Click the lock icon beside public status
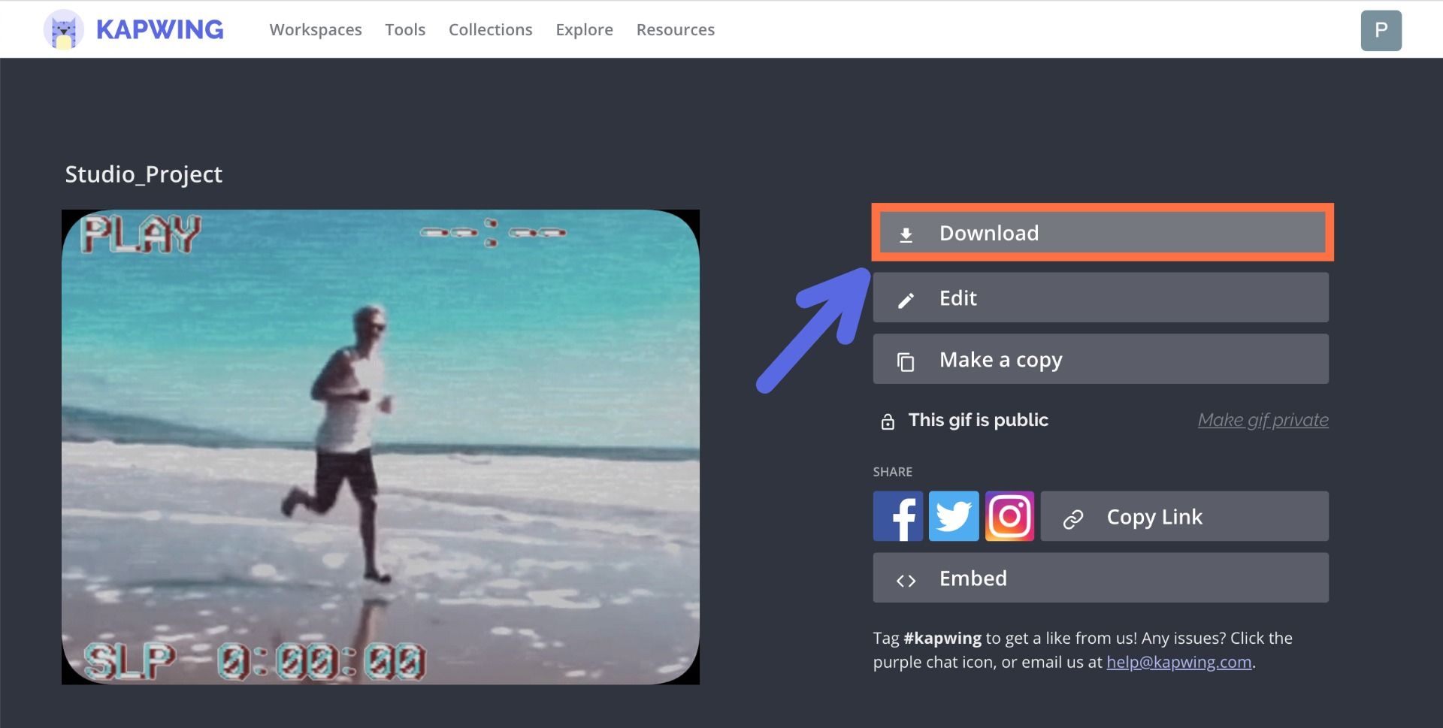The image size is (1443, 728). [888, 421]
